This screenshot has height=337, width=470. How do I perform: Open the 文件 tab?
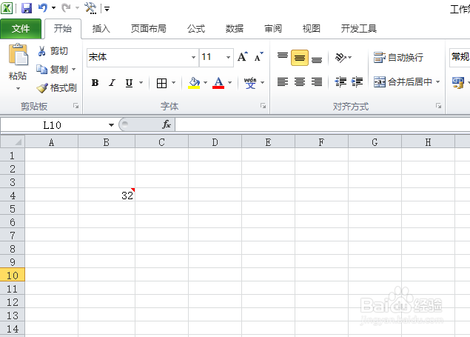click(21, 29)
